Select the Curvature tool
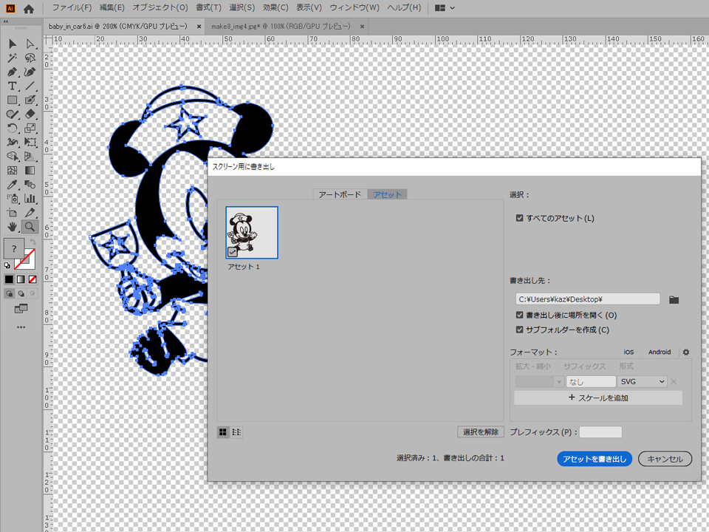Viewport: 709px width, 532px height. click(30, 72)
